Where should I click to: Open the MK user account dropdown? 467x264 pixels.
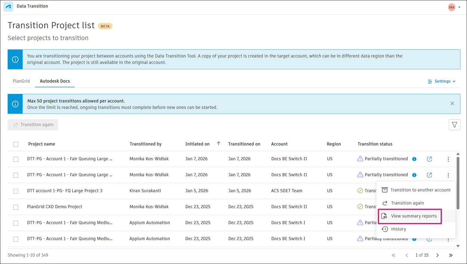[x=454, y=7]
